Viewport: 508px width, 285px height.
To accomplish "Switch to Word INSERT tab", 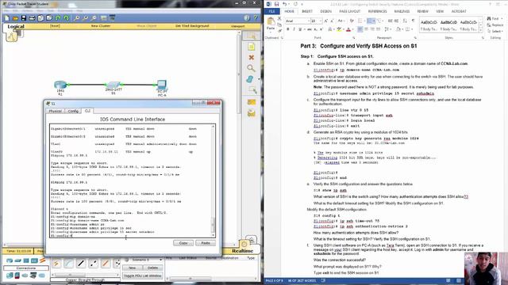I will coord(307,11).
